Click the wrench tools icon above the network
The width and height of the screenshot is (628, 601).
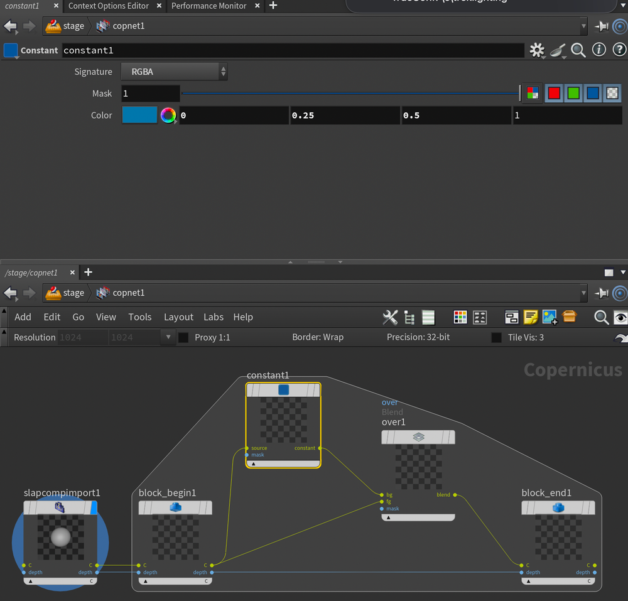(x=390, y=318)
